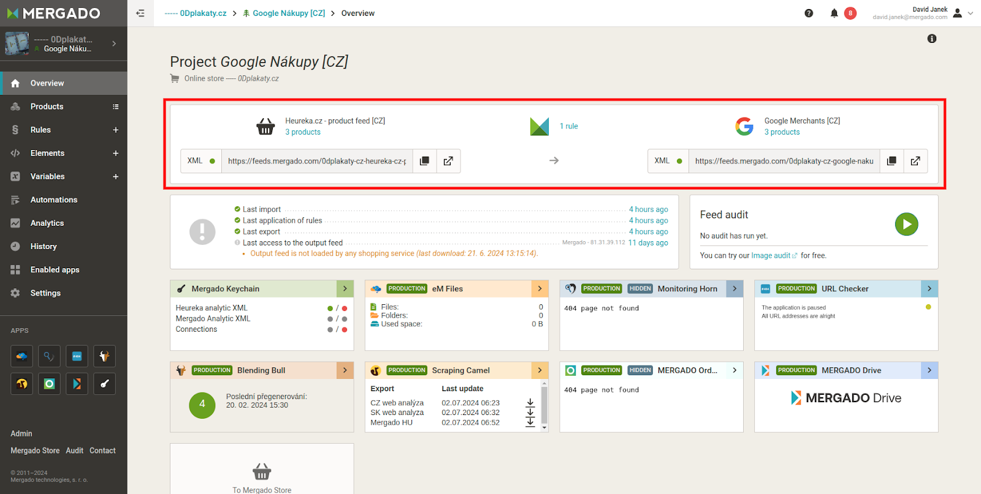This screenshot has width=981, height=494.
Task: Add a new variable with plus icon
Action: click(x=115, y=176)
